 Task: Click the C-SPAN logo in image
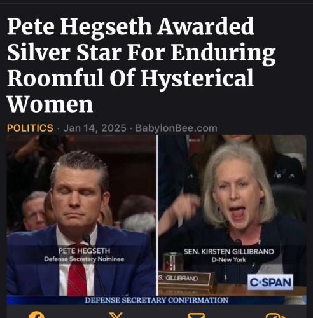click(x=270, y=282)
